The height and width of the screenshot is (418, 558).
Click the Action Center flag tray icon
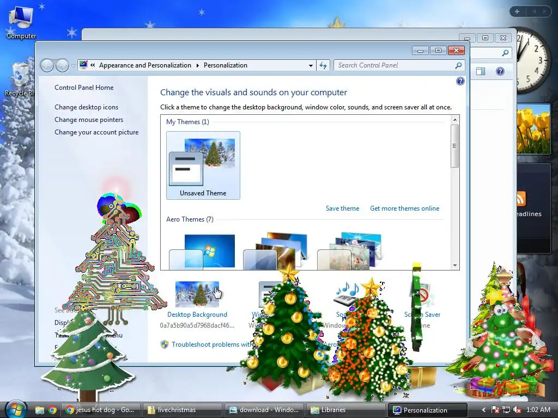495,410
